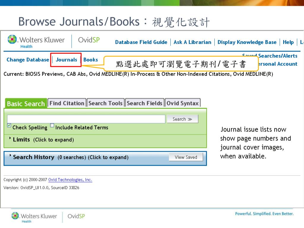Viewport: 304px width, 228px height.
Task: Open Ask A Librarian
Action: click(x=192, y=42)
